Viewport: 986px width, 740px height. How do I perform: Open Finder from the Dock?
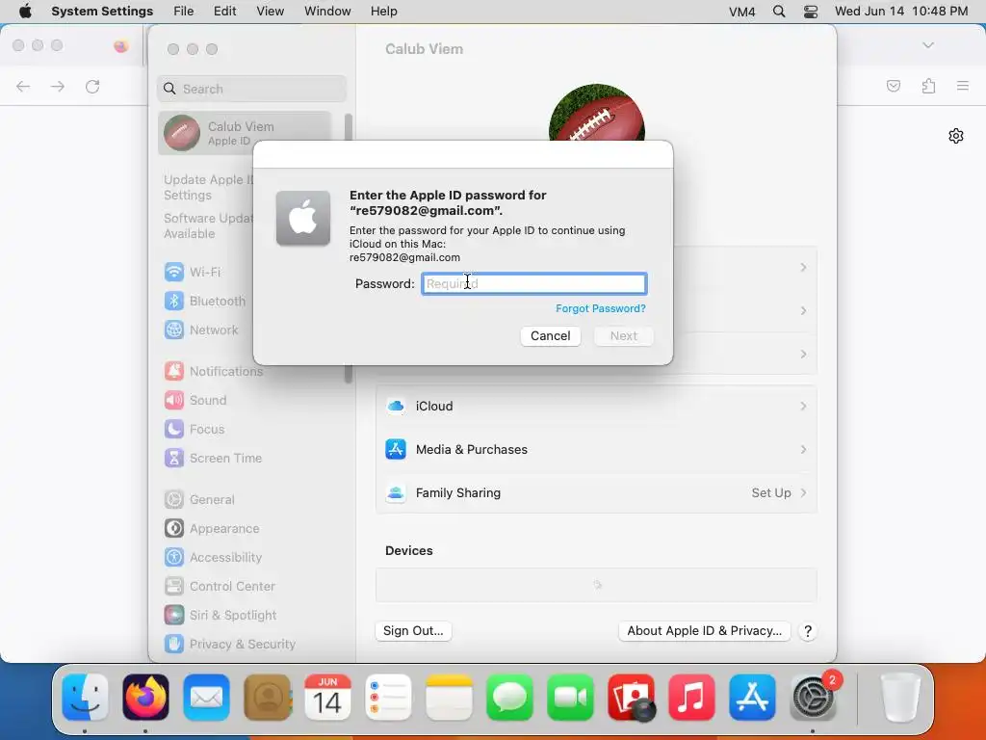pos(85,698)
